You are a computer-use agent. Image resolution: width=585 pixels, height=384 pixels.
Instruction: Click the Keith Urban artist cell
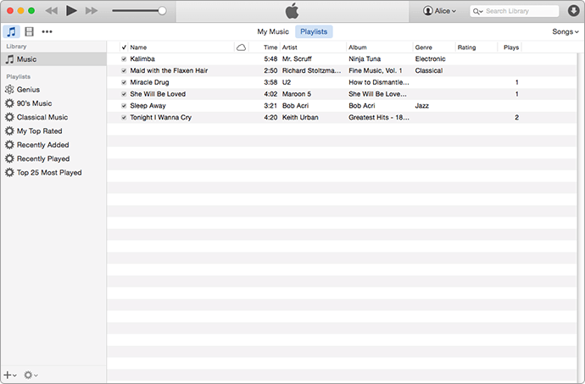(300, 118)
